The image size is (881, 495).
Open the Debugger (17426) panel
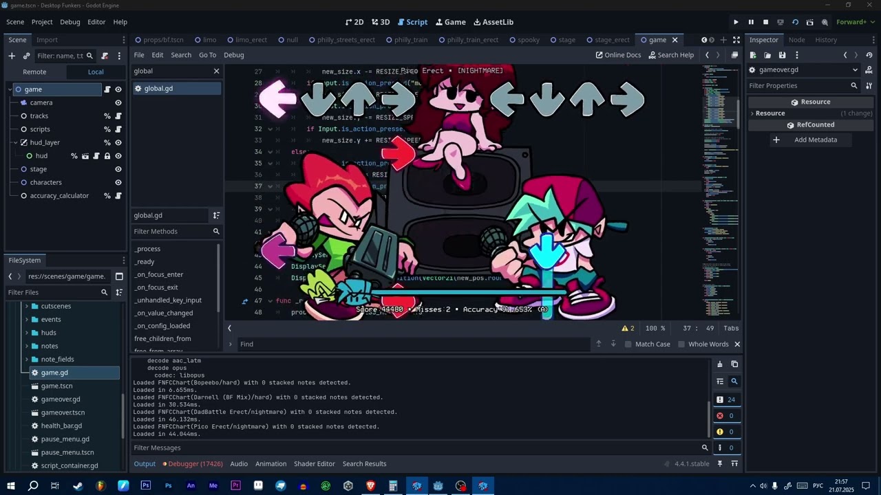click(192, 464)
